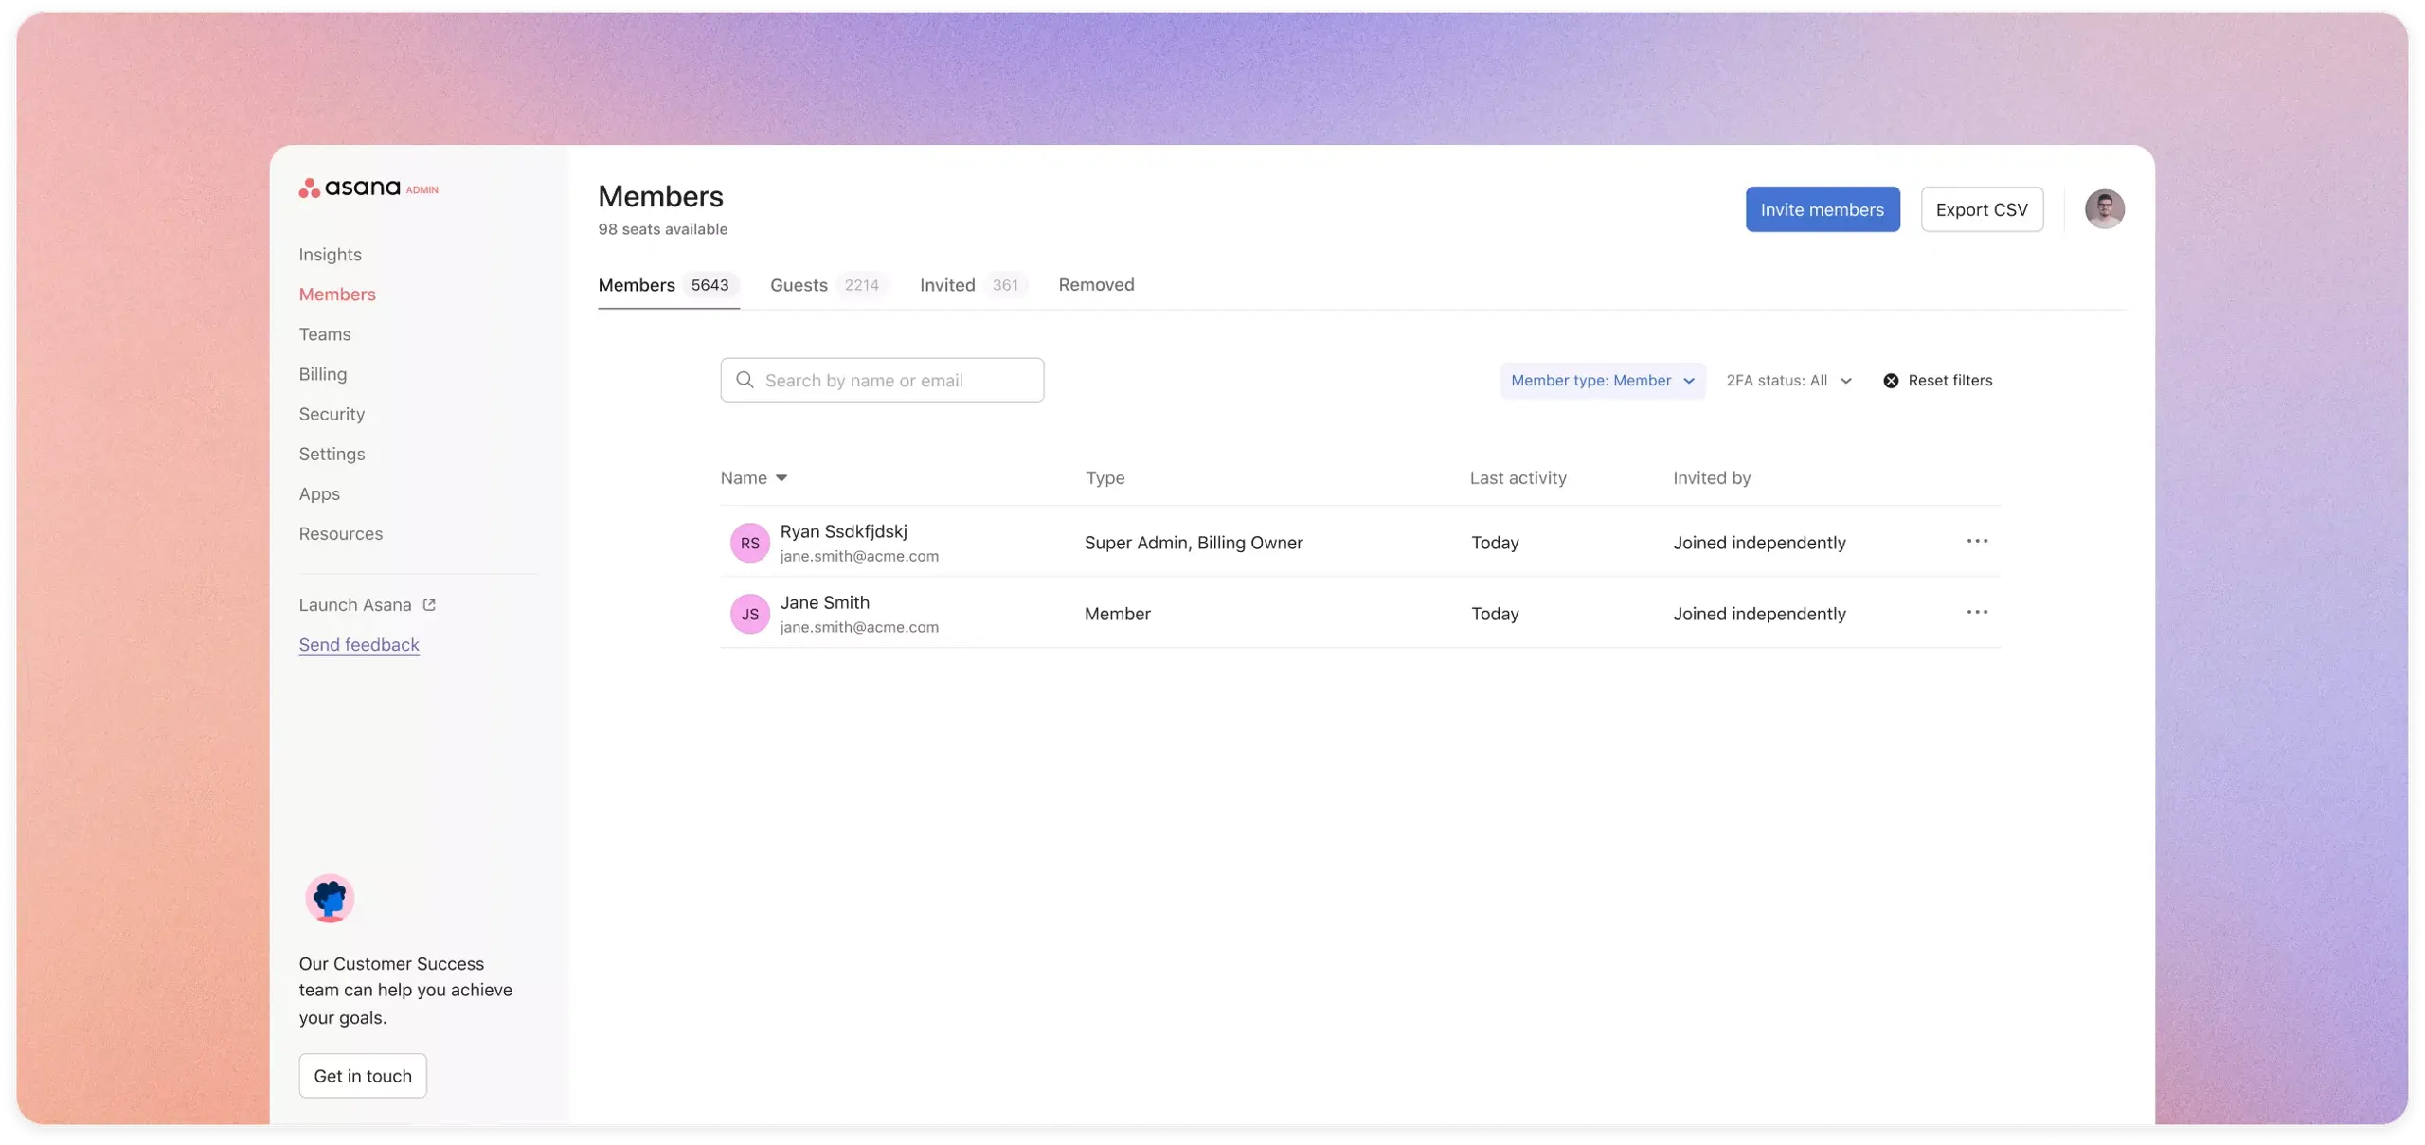Toggle the Removed members tab view
The height and width of the screenshot is (1145, 2425).
(x=1097, y=286)
